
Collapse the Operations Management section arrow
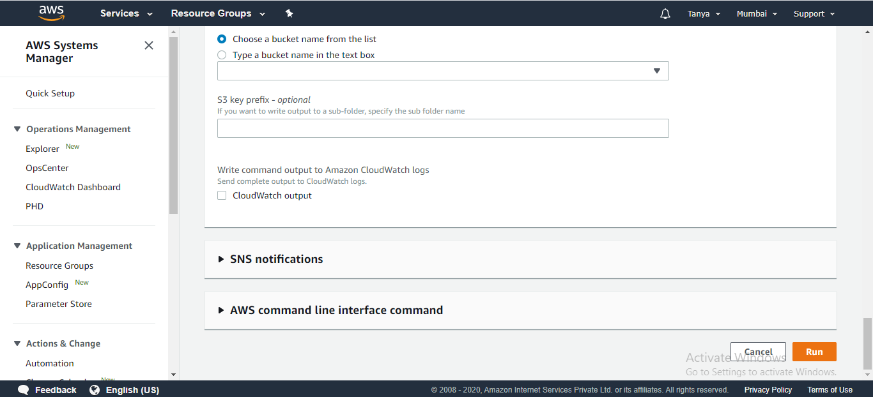pos(17,129)
